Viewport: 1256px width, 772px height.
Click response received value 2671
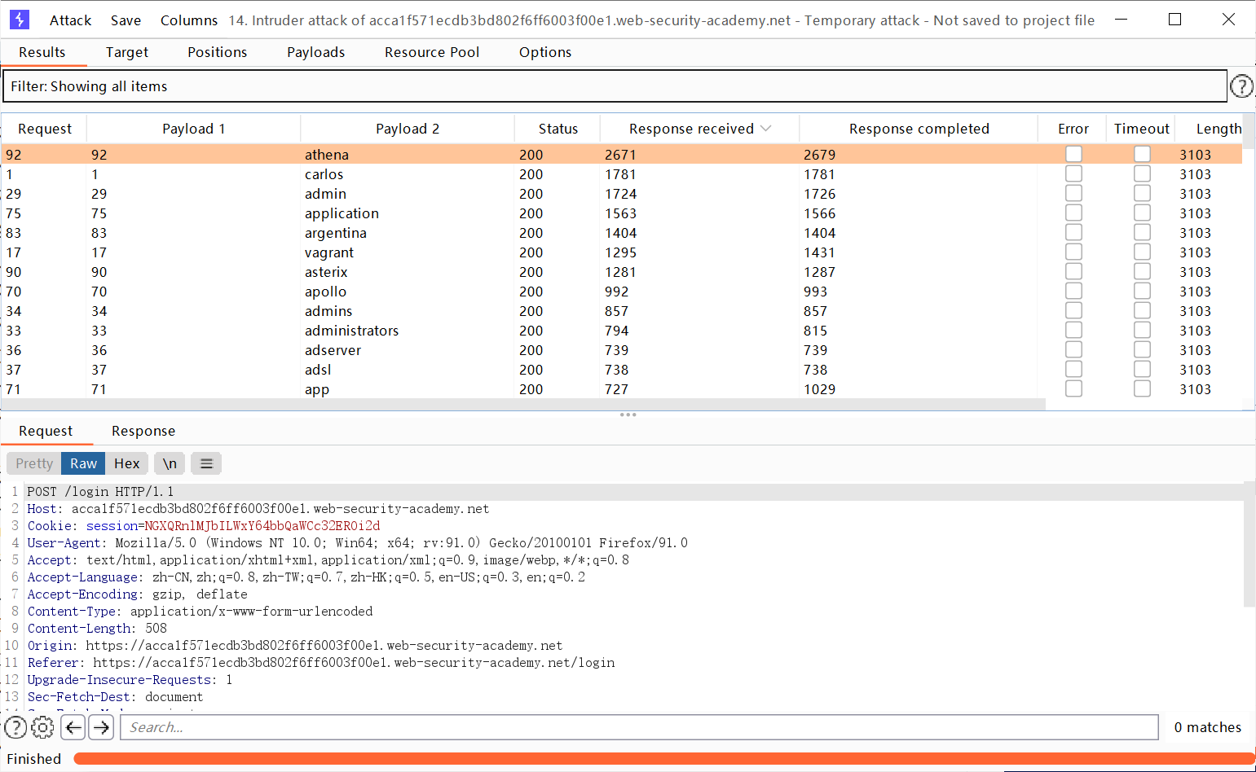coord(620,154)
